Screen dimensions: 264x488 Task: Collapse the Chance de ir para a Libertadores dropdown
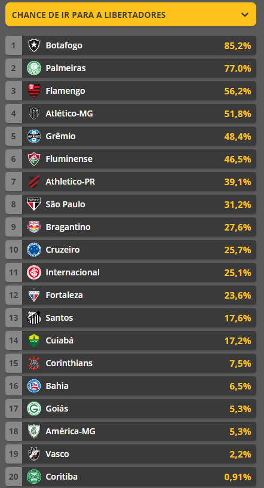[245, 14]
